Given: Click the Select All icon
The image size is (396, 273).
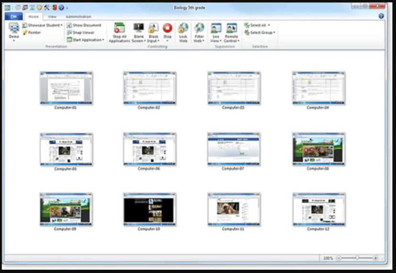Looking at the screenshot, I should 247,25.
